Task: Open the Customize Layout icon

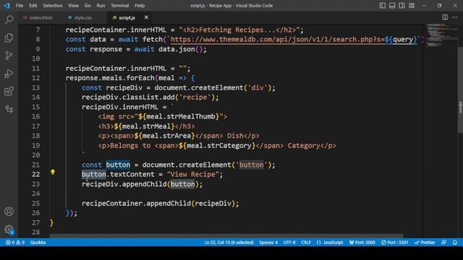Action: point(412,5)
